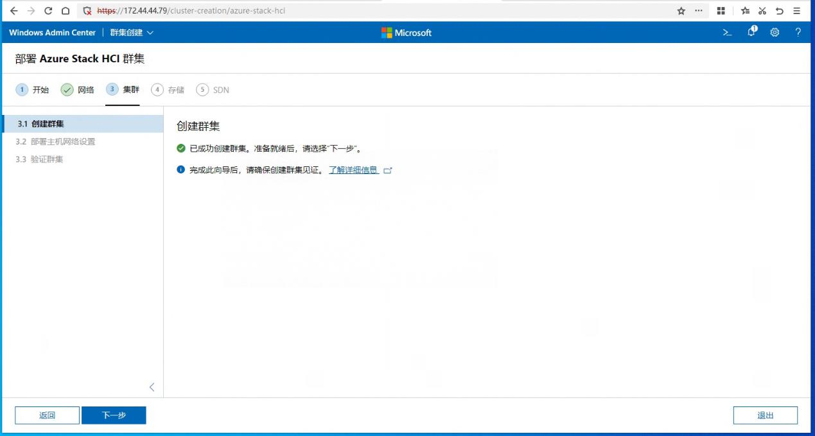Select step 3 集群
This screenshot has width=815, height=436.
(123, 90)
